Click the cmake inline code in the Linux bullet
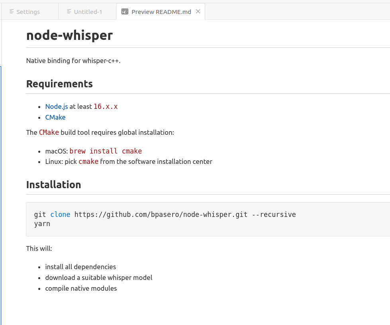 tap(88, 161)
